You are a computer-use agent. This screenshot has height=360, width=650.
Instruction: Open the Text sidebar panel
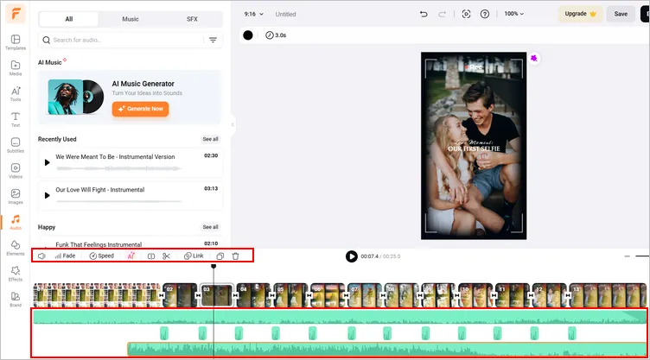coord(16,119)
